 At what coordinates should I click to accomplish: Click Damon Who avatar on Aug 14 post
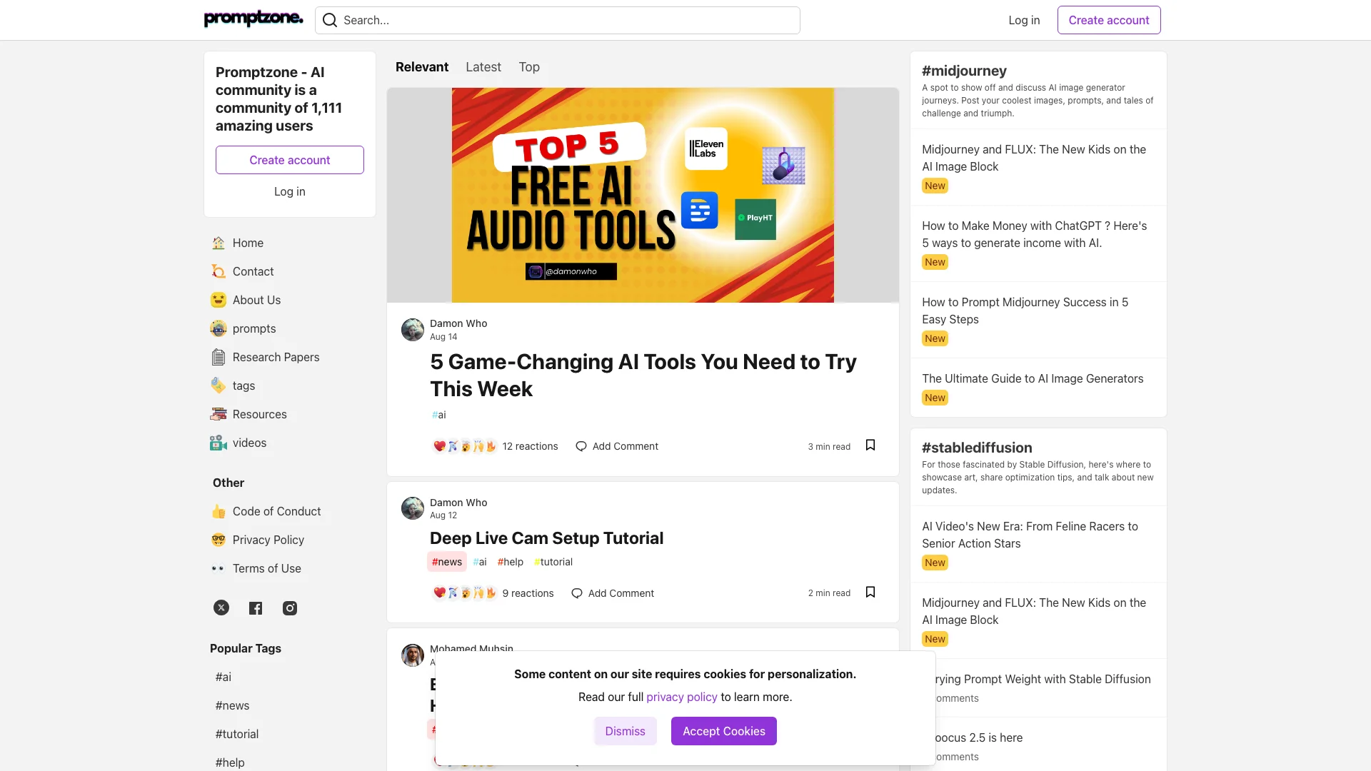pyautogui.click(x=413, y=330)
